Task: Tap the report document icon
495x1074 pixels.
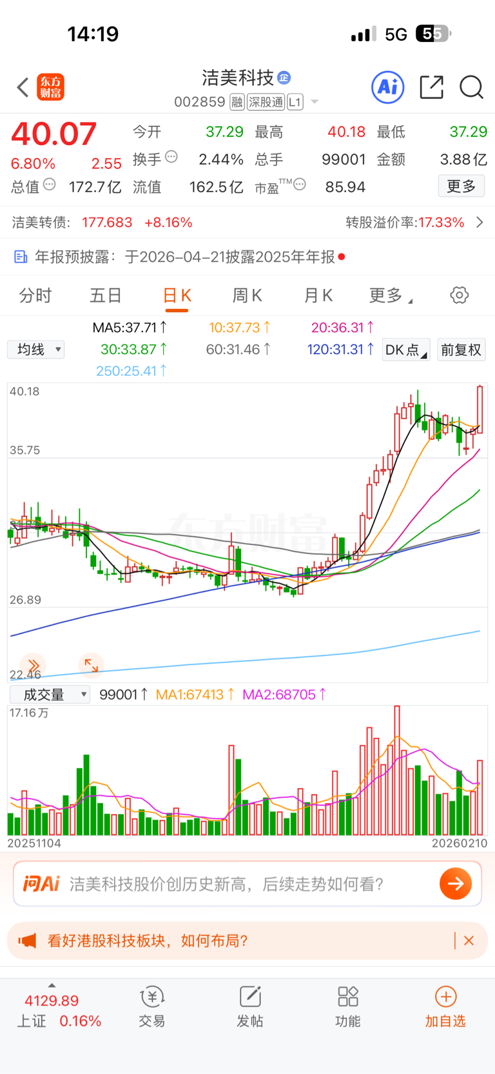Action: [21, 257]
